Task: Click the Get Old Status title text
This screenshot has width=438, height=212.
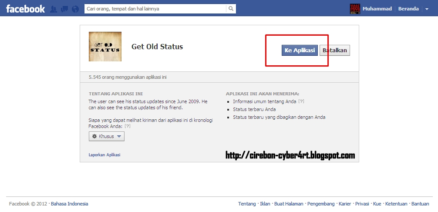Action: (157, 47)
